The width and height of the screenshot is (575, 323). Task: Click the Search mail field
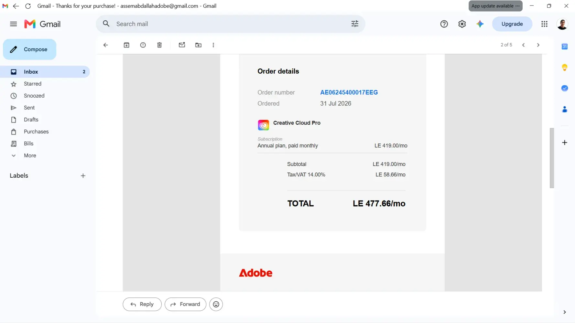[231, 24]
